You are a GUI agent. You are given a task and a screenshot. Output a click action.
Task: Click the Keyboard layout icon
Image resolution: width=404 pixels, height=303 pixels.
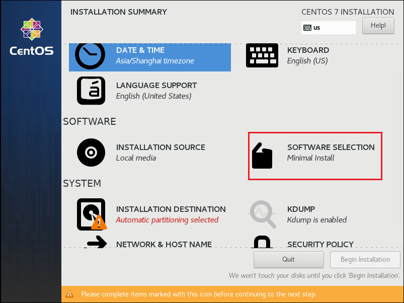click(x=262, y=55)
